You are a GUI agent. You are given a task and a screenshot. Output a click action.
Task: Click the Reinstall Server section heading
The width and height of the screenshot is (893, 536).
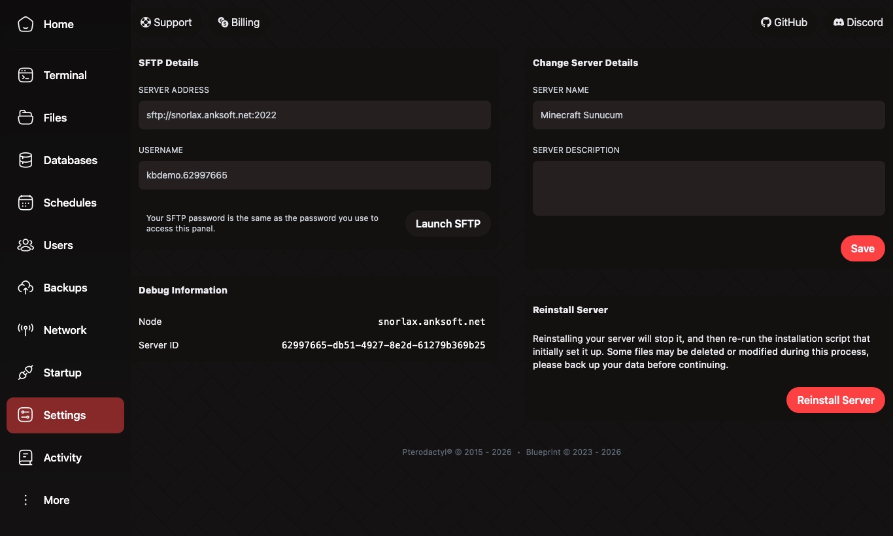click(570, 310)
